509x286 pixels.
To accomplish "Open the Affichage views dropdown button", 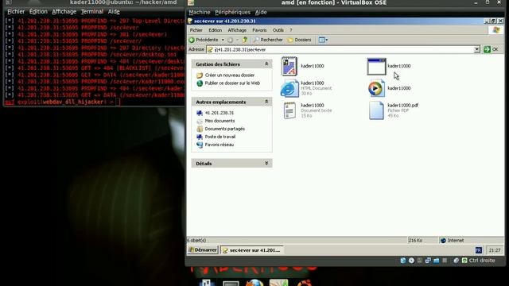I will [323, 40].
